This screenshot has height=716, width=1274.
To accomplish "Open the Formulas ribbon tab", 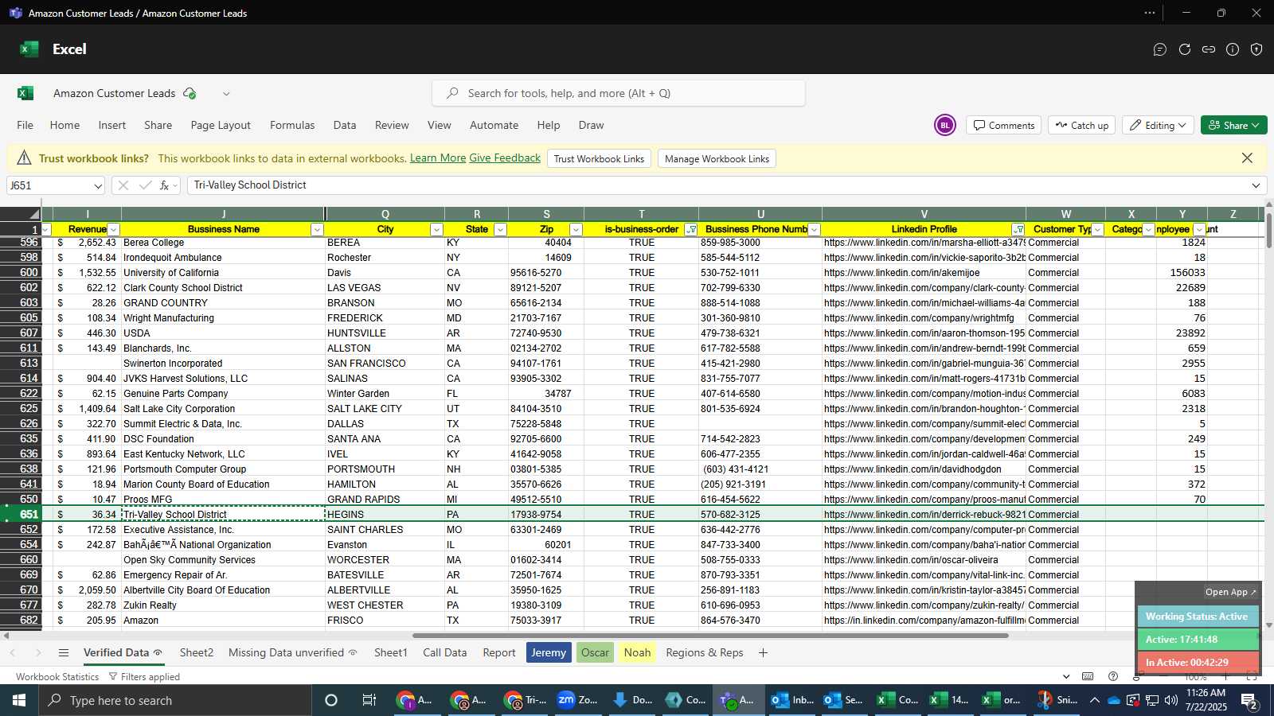I will [292, 125].
